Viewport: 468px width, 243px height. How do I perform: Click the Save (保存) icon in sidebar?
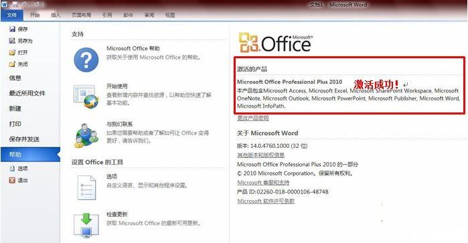click(12, 29)
